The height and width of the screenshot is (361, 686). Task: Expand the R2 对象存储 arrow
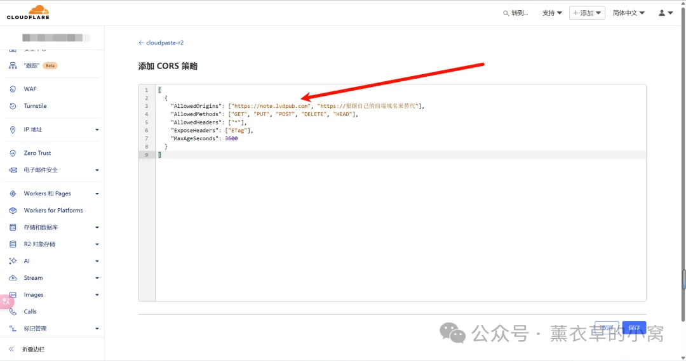click(x=97, y=244)
